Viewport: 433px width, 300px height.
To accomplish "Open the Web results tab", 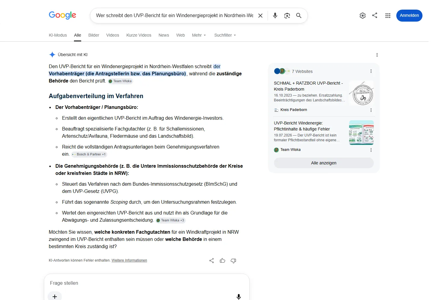I will pyautogui.click(x=181, y=35).
